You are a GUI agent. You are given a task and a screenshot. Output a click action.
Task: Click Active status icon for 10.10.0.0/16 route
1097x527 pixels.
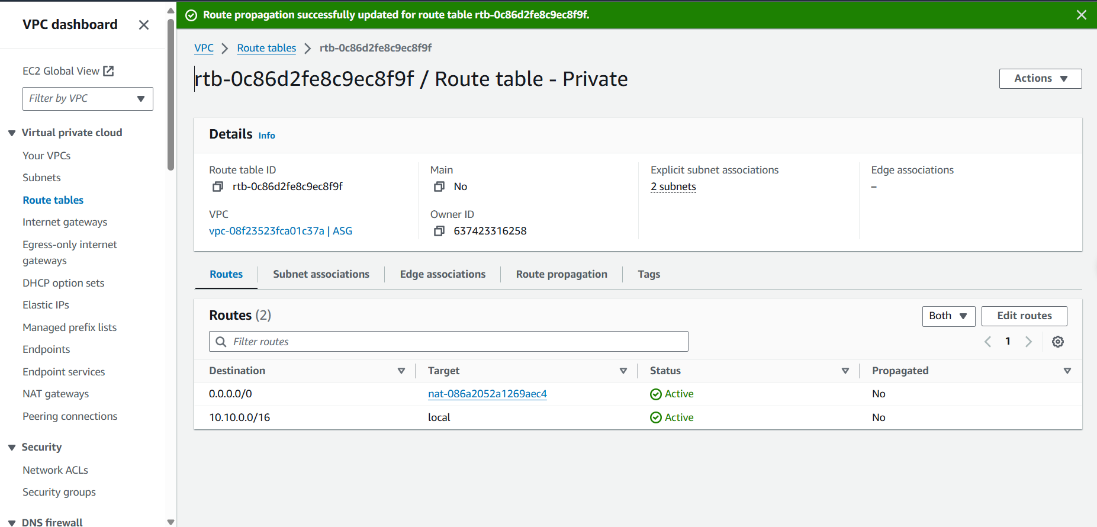tap(656, 418)
